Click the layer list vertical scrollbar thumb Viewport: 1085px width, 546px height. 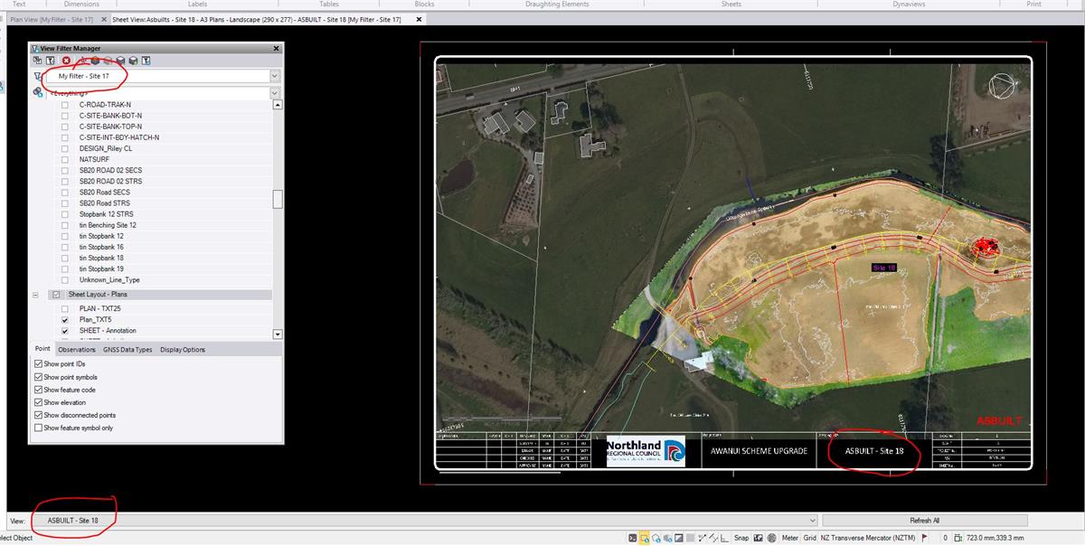(x=278, y=199)
